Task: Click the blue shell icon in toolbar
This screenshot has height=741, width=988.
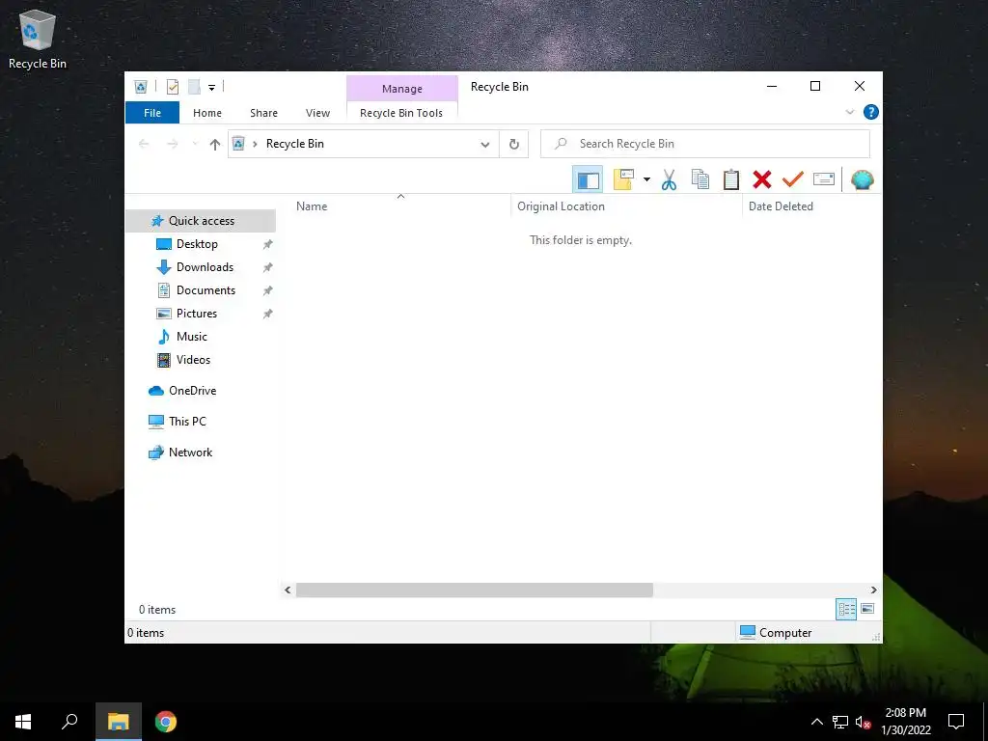Action: [x=862, y=179]
